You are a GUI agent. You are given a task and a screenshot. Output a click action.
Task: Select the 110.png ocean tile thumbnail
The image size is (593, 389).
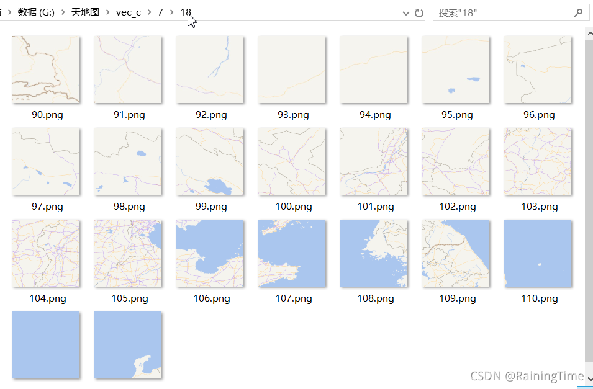(538, 253)
